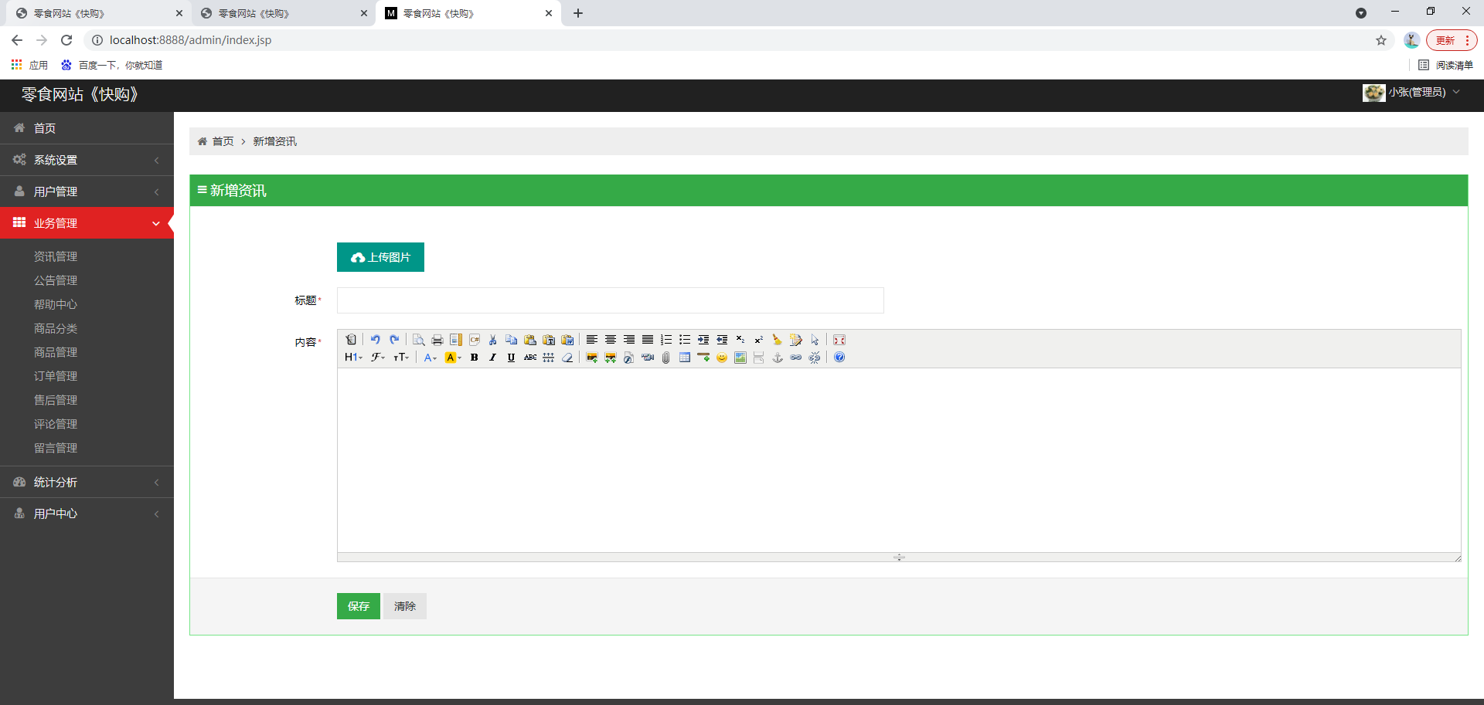Open the font color dropdown

point(430,358)
